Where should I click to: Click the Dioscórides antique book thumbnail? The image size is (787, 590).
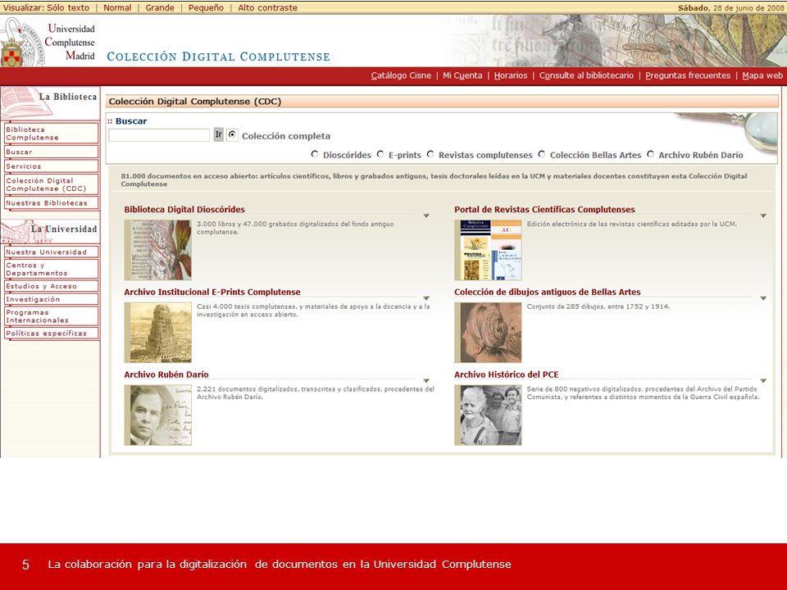tap(158, 250)
